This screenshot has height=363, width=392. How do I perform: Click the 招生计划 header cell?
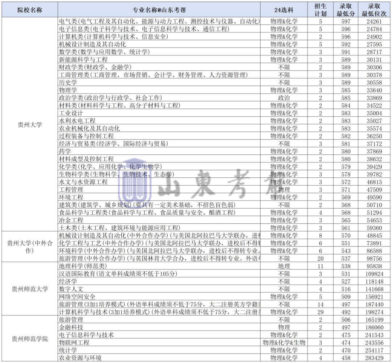point(320,10)
